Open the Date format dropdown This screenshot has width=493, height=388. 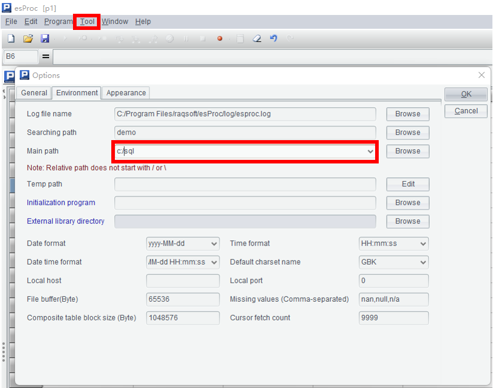pyautogui.click(x=214, y=244)
